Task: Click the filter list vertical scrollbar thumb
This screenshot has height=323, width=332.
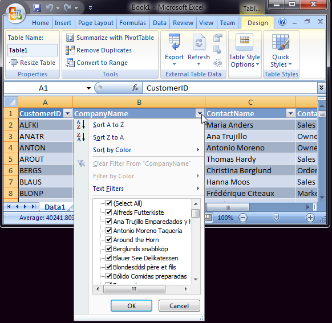Action: 195,213
